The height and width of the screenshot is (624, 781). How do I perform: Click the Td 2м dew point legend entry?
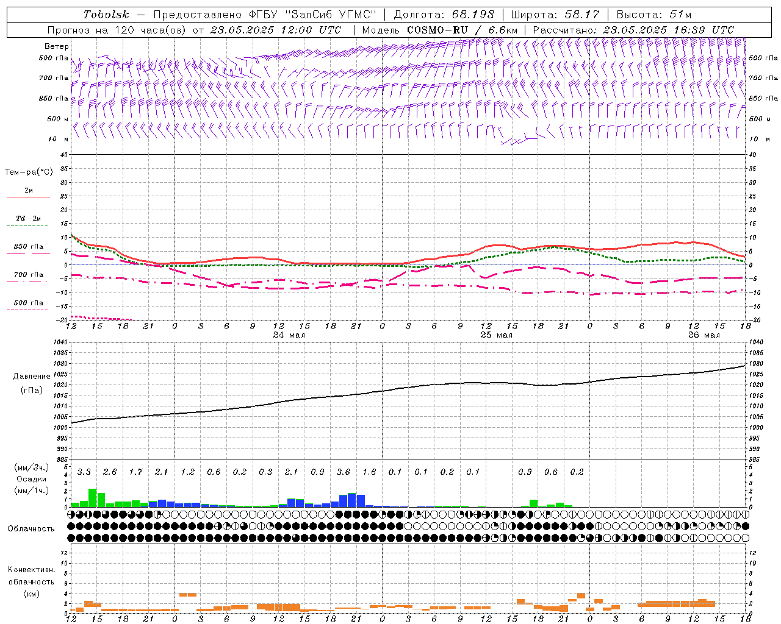pos(28,218)
